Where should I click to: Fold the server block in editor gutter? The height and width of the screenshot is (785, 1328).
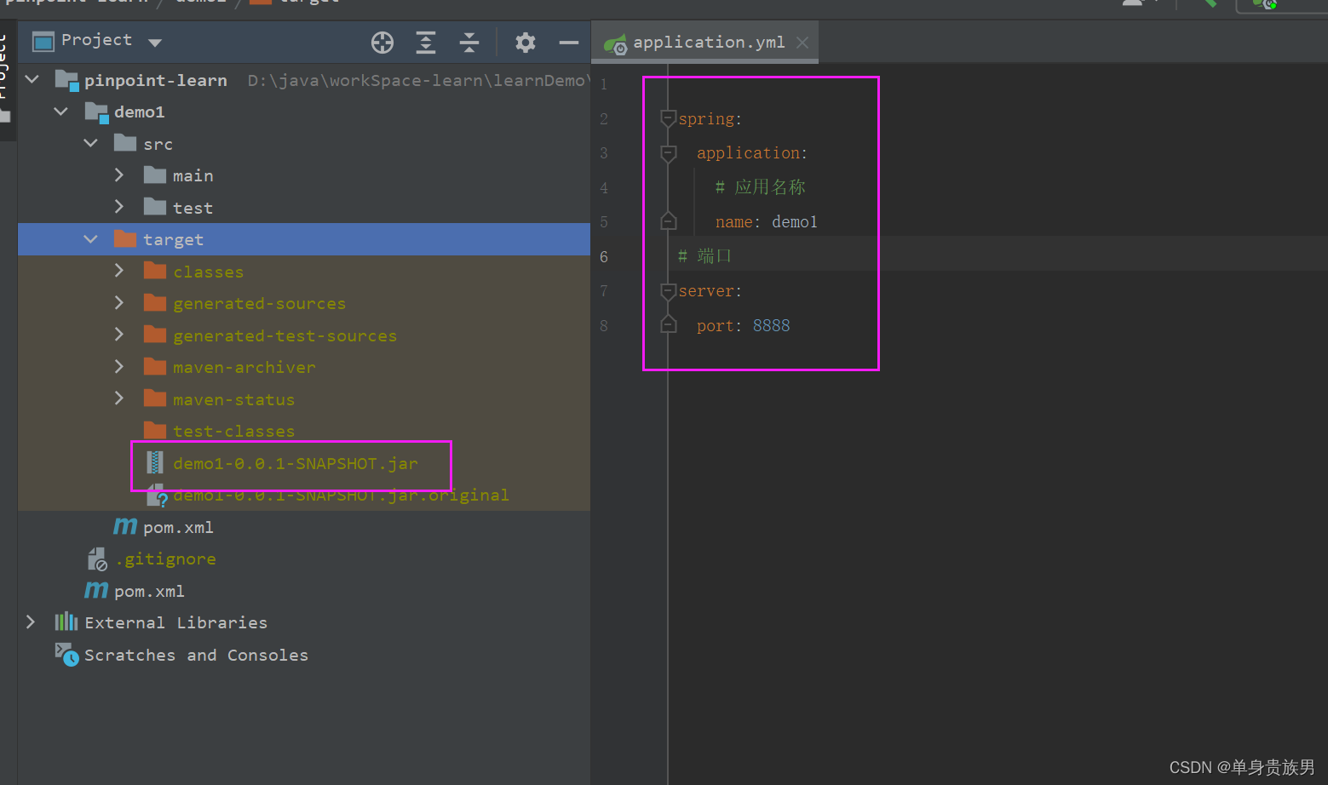point(669,291)
